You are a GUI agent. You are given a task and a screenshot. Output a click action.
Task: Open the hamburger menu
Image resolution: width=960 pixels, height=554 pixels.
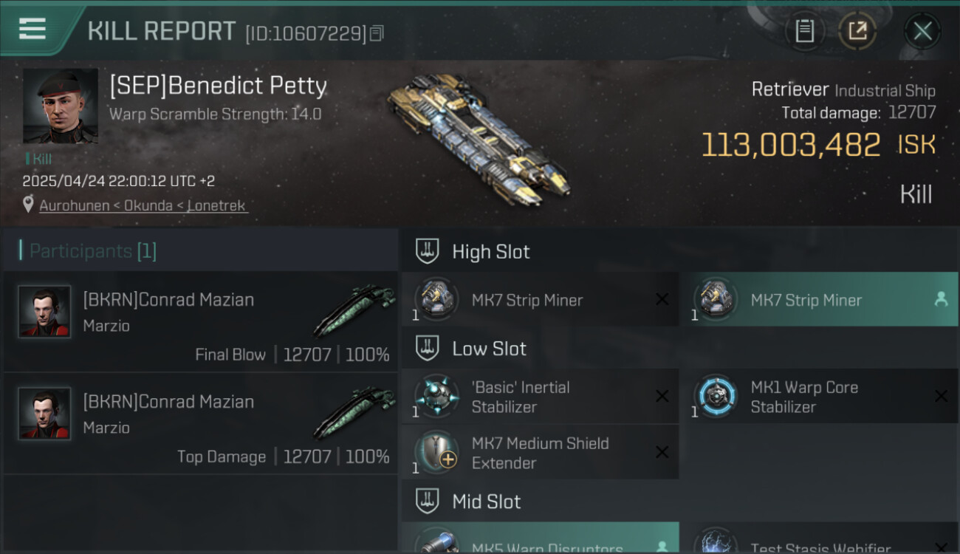32,30
